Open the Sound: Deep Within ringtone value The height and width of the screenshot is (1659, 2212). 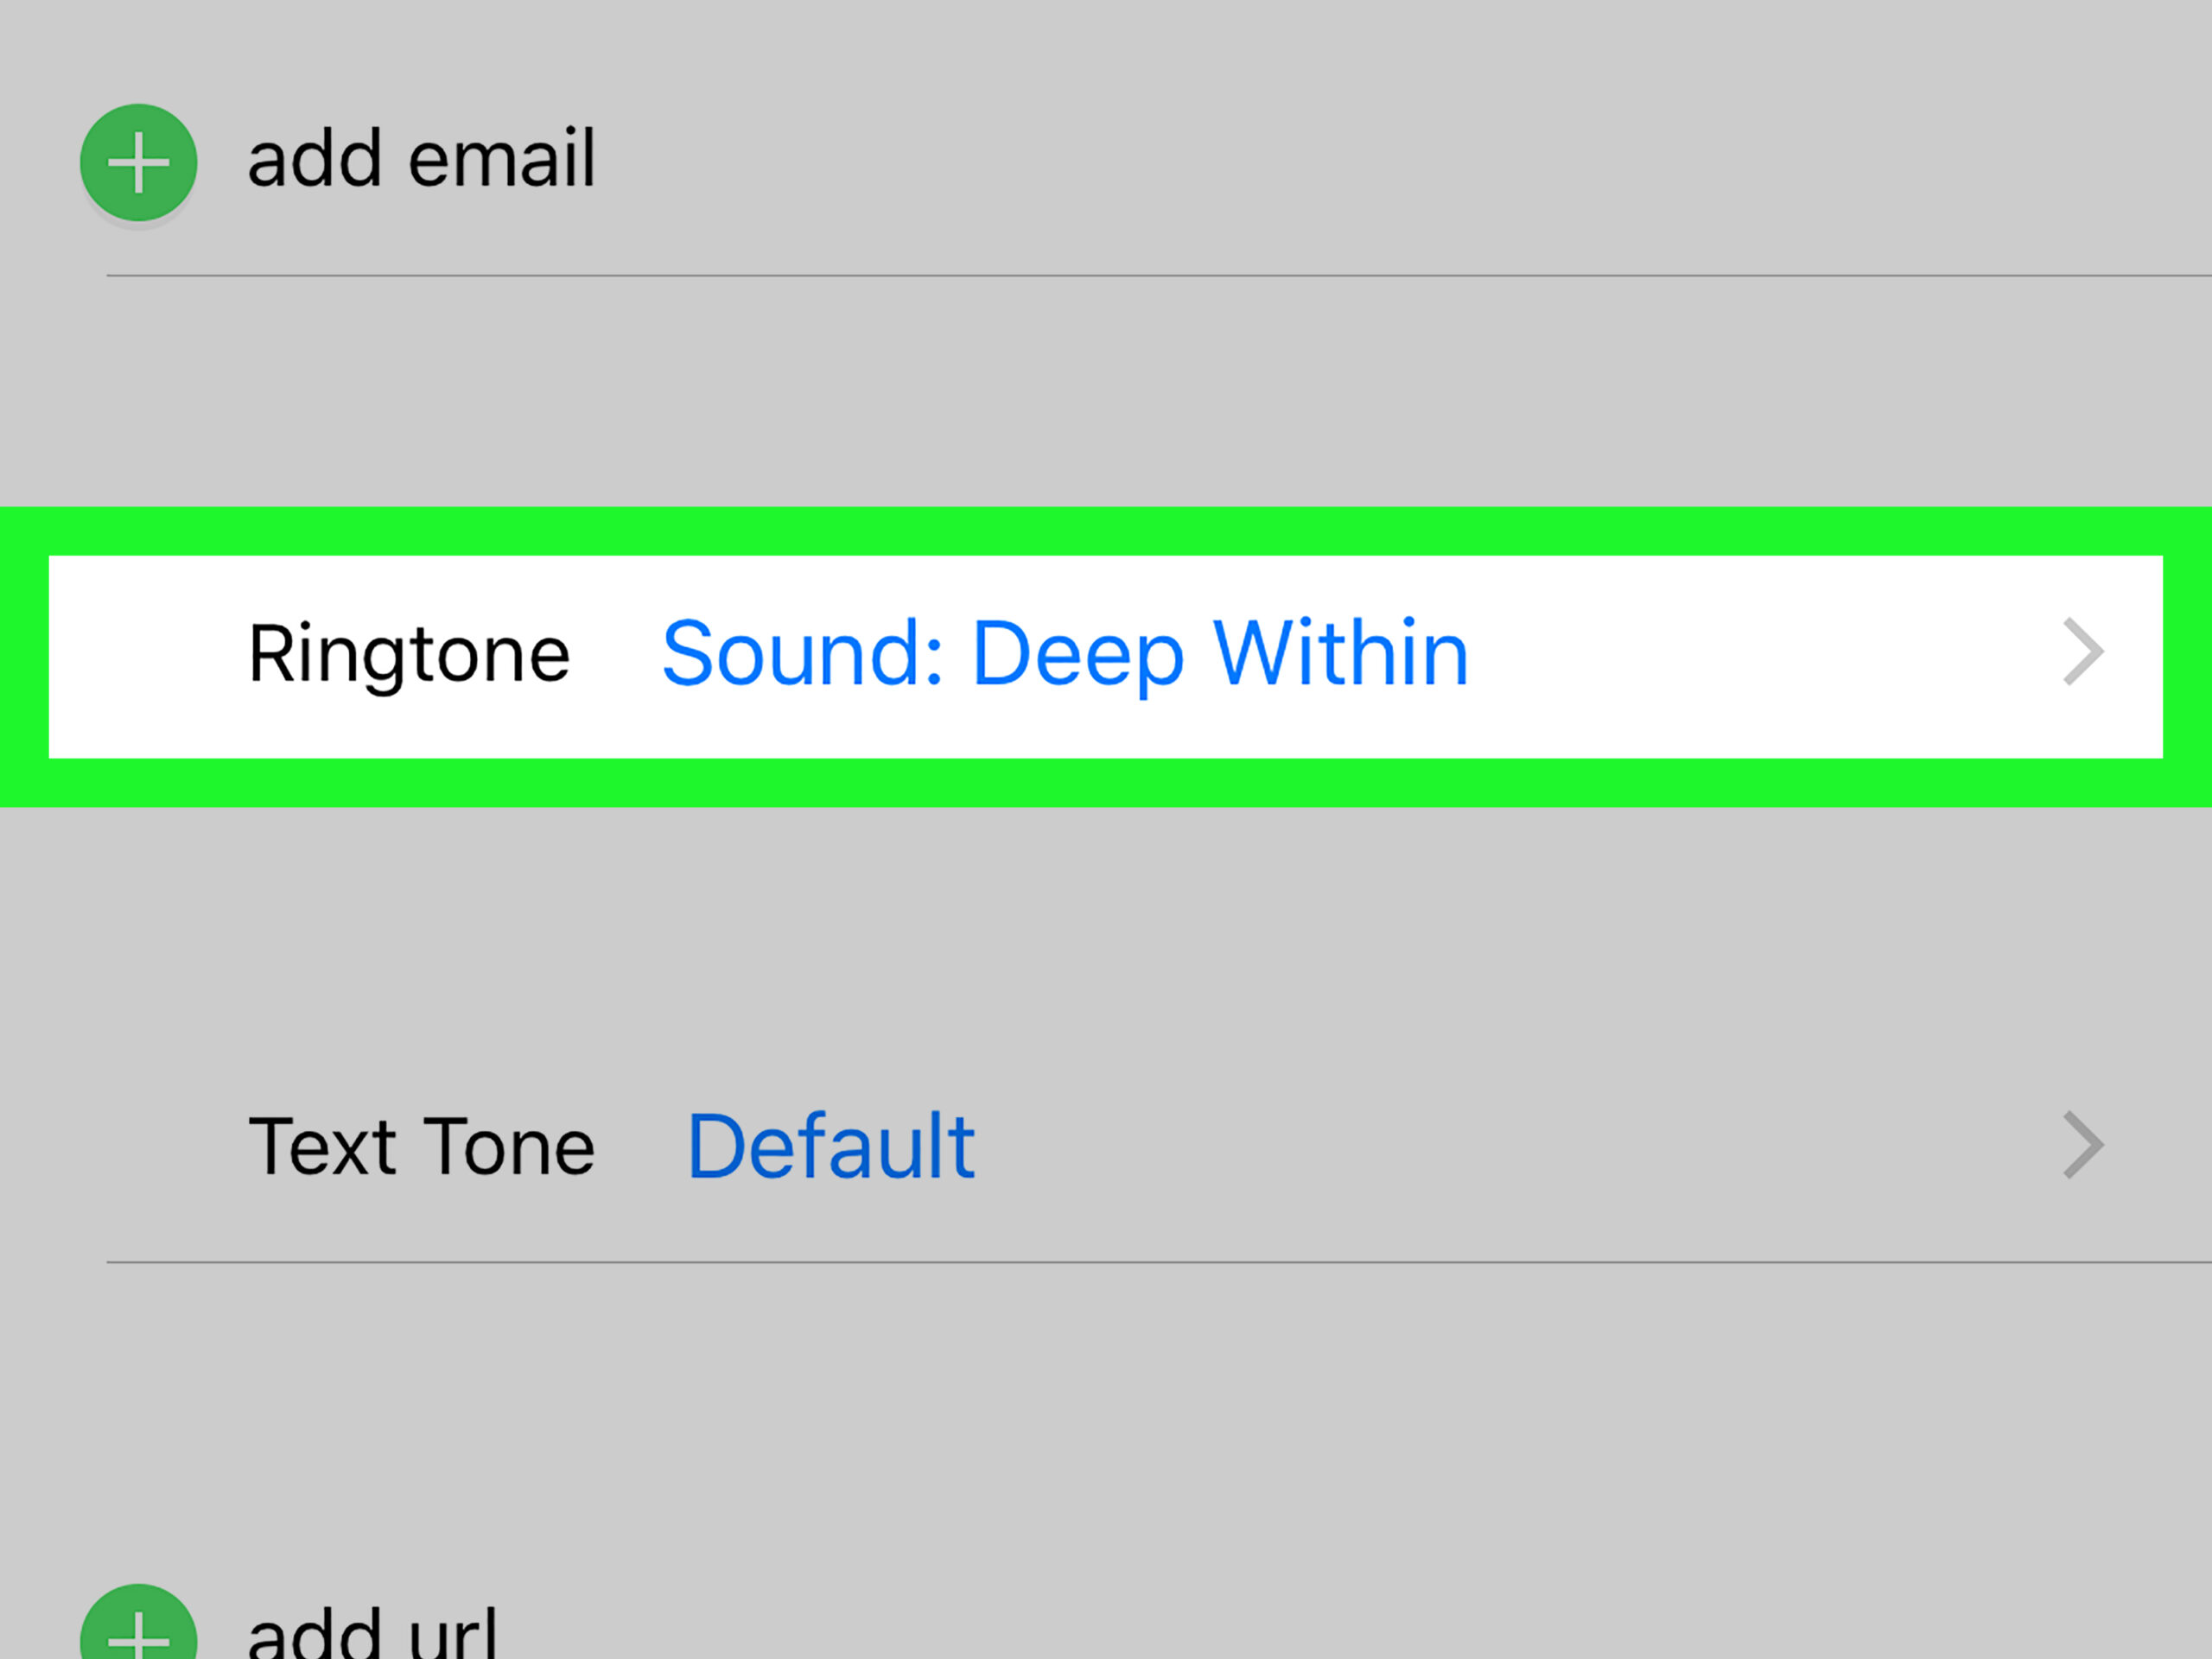(1064, 655)
